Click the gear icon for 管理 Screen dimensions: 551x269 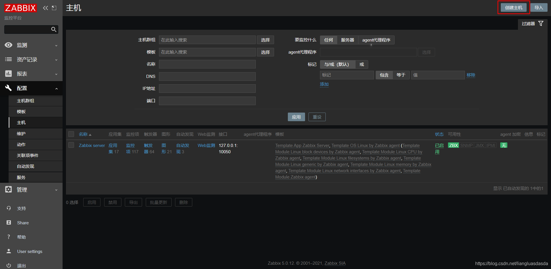coord(9,189)
